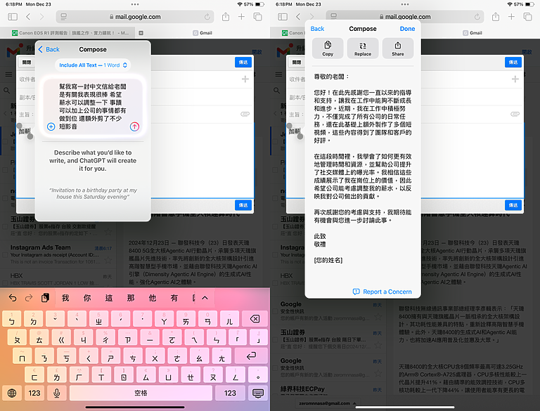Choose candidate 你 on the keyboard
Viewport: 540px width, 411px height.
tap(87, 298)
